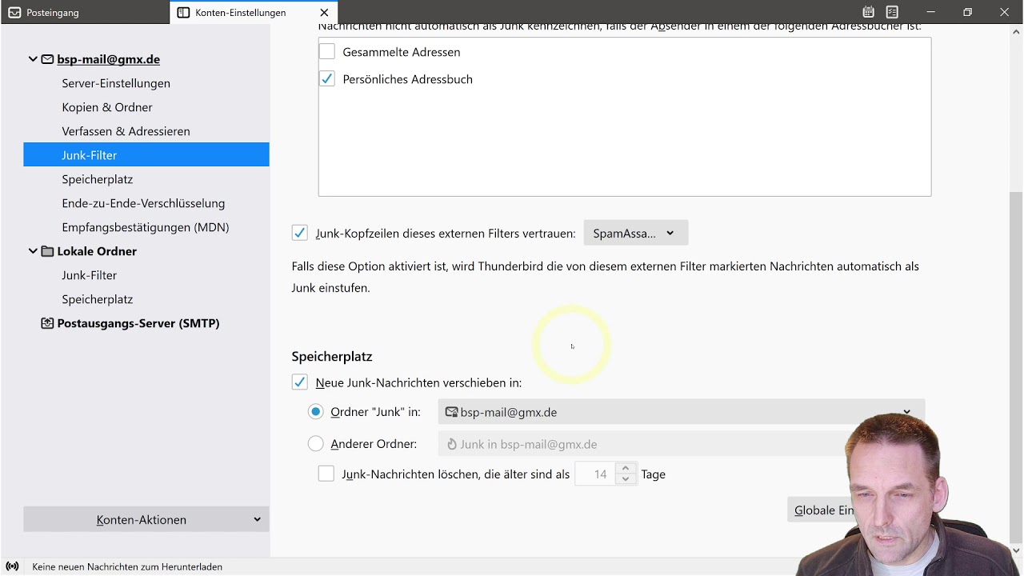The width and height of the screenshot is (1024, 576).
Task: Collapse the bsp-mail@gmx.de account tree
Action: click(x=33, y=59)
